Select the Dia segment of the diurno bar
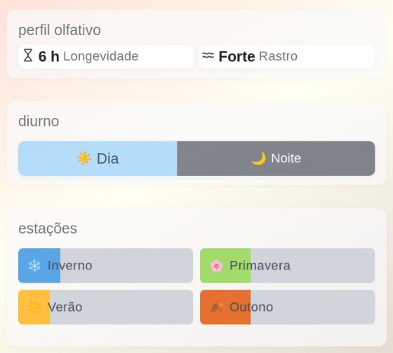393x353 pixels. (98, 158)
